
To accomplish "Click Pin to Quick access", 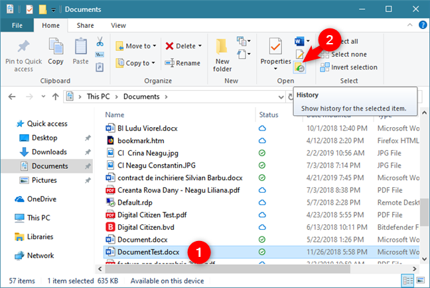I will tap(24, 56).
